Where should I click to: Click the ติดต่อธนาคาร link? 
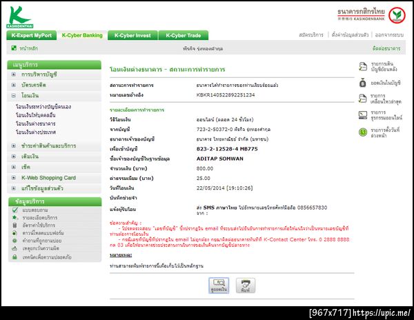(386, 48)
